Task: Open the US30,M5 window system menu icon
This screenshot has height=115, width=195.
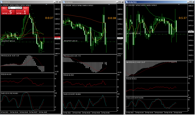Action: click(64, 2)
